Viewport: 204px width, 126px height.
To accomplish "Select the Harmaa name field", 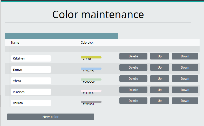I will [x=31, y=103].
